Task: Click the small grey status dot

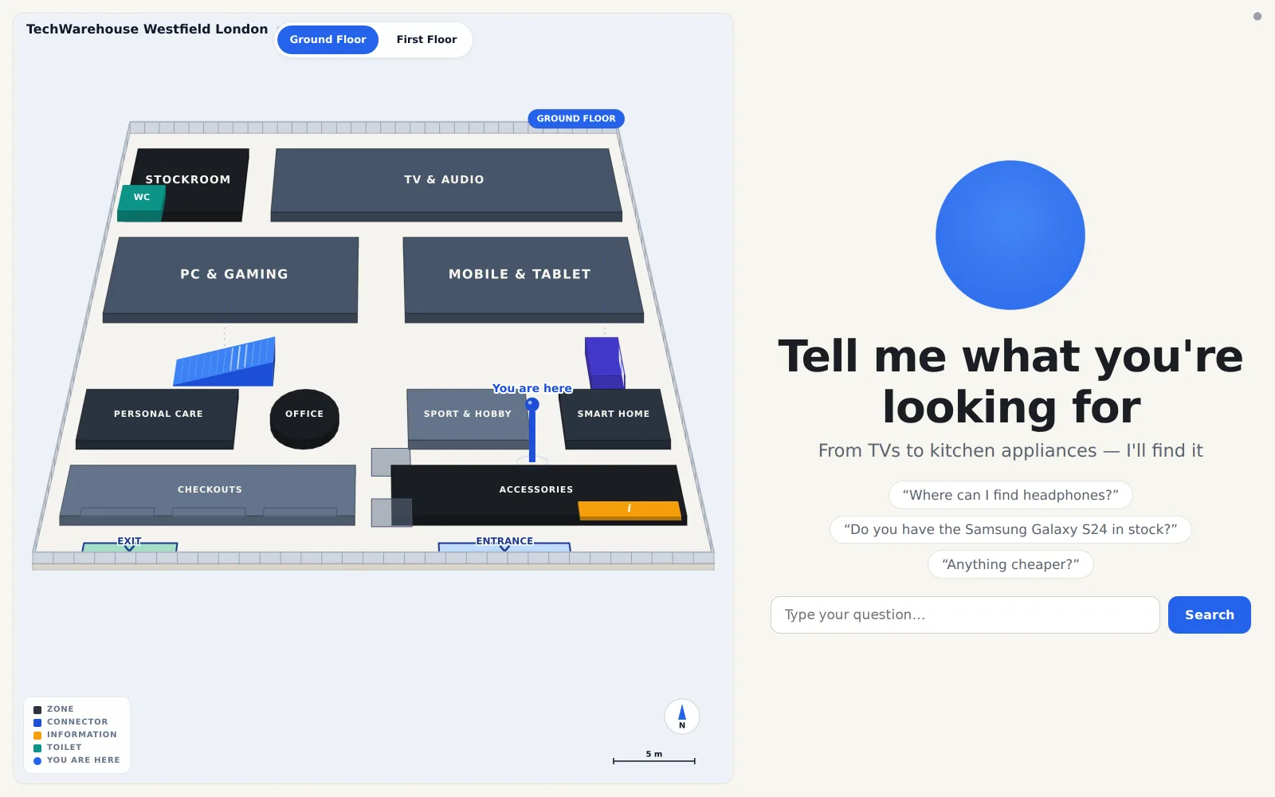Action: coord(1257,16)
